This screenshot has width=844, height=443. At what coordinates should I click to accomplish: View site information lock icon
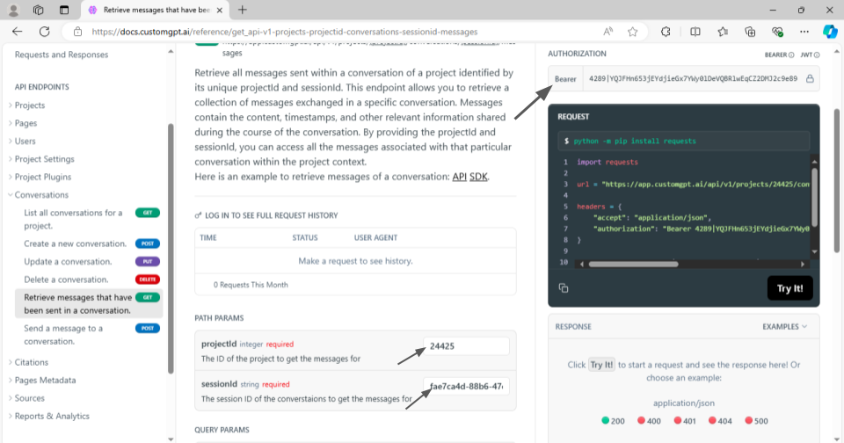[x=78, y=32]
